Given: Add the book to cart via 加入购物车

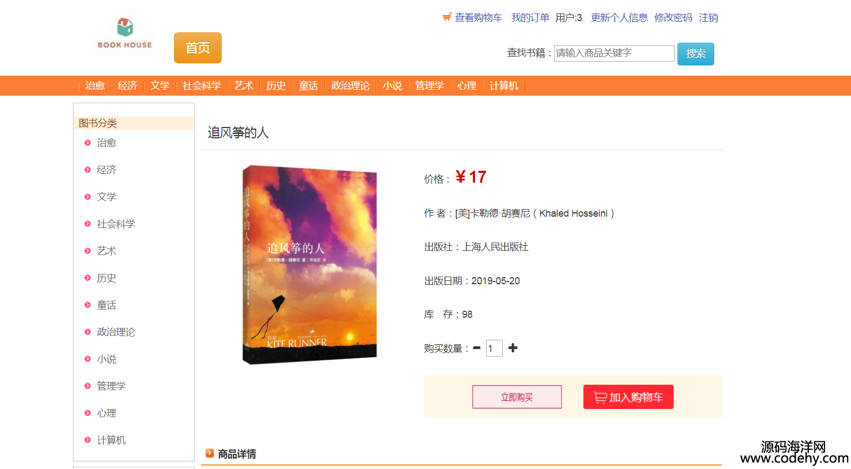Looking at the screenshot, I should (628, 397).
